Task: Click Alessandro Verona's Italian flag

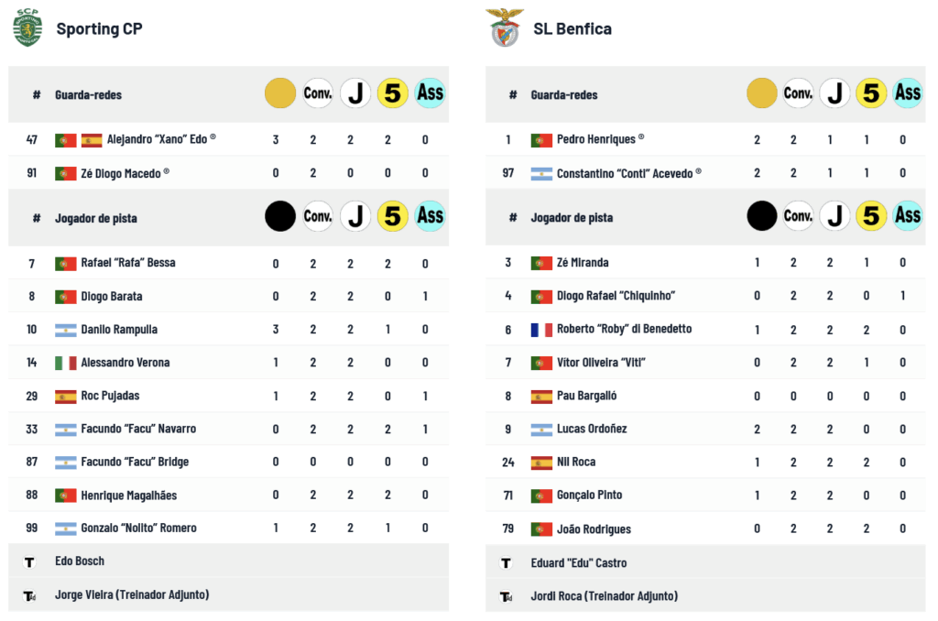Action: click(x=65, y=363)
